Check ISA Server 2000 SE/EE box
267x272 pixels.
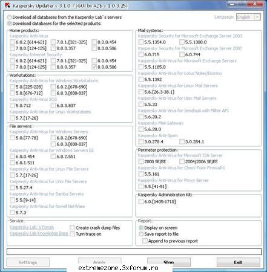click(141, 161)
